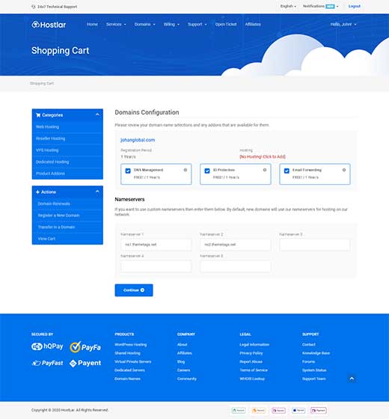This screenshot has height=419, width=389.
Task: Select Web Hosting category
Action: (67, 127)
